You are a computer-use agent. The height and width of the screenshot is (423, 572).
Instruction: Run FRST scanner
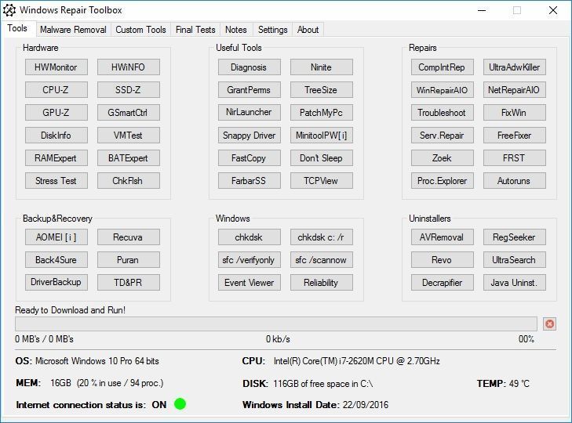515,157
